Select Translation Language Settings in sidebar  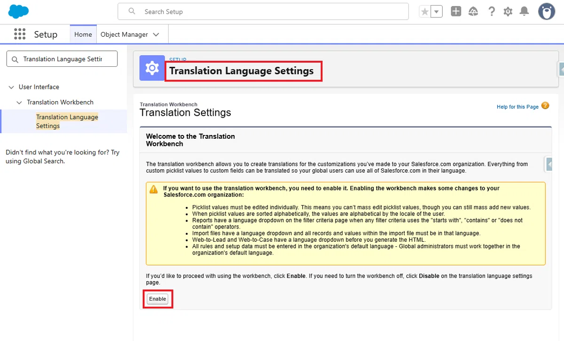click(x=67, y=121)
